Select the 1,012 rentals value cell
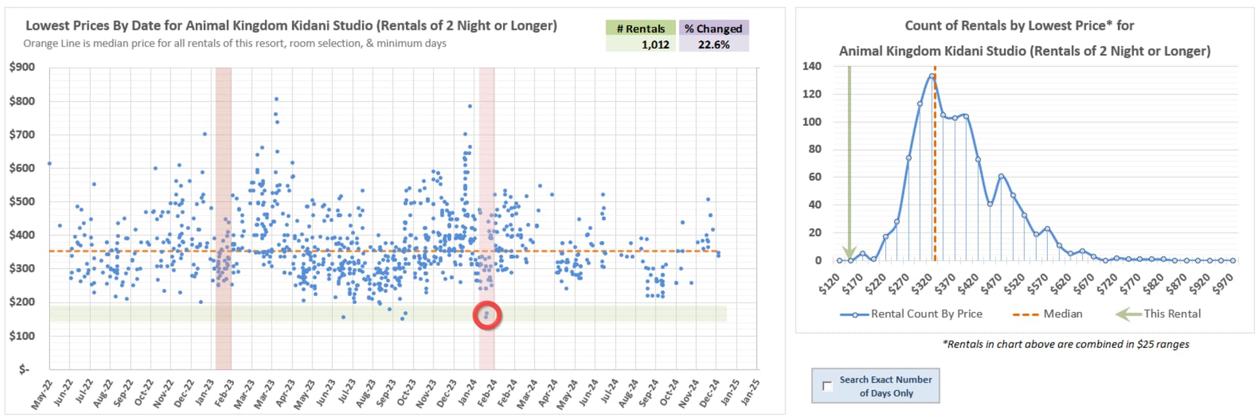 [x=640, y=45]
